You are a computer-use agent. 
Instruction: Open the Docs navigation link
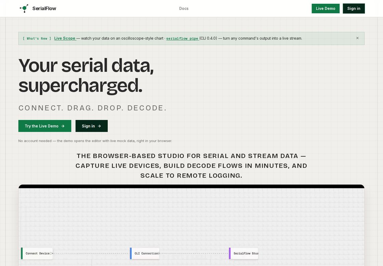184,9
